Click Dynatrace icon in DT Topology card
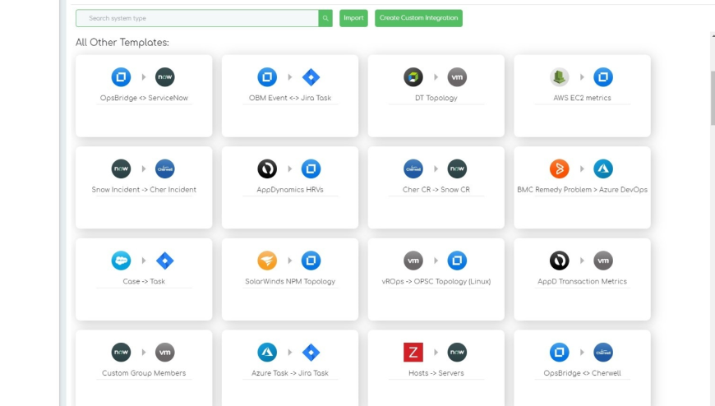This screenshot has width=715, height=406. coord(413,77)
